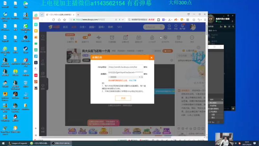Go to the browser home page
This screenshot has width=259, height=146.
59,20
